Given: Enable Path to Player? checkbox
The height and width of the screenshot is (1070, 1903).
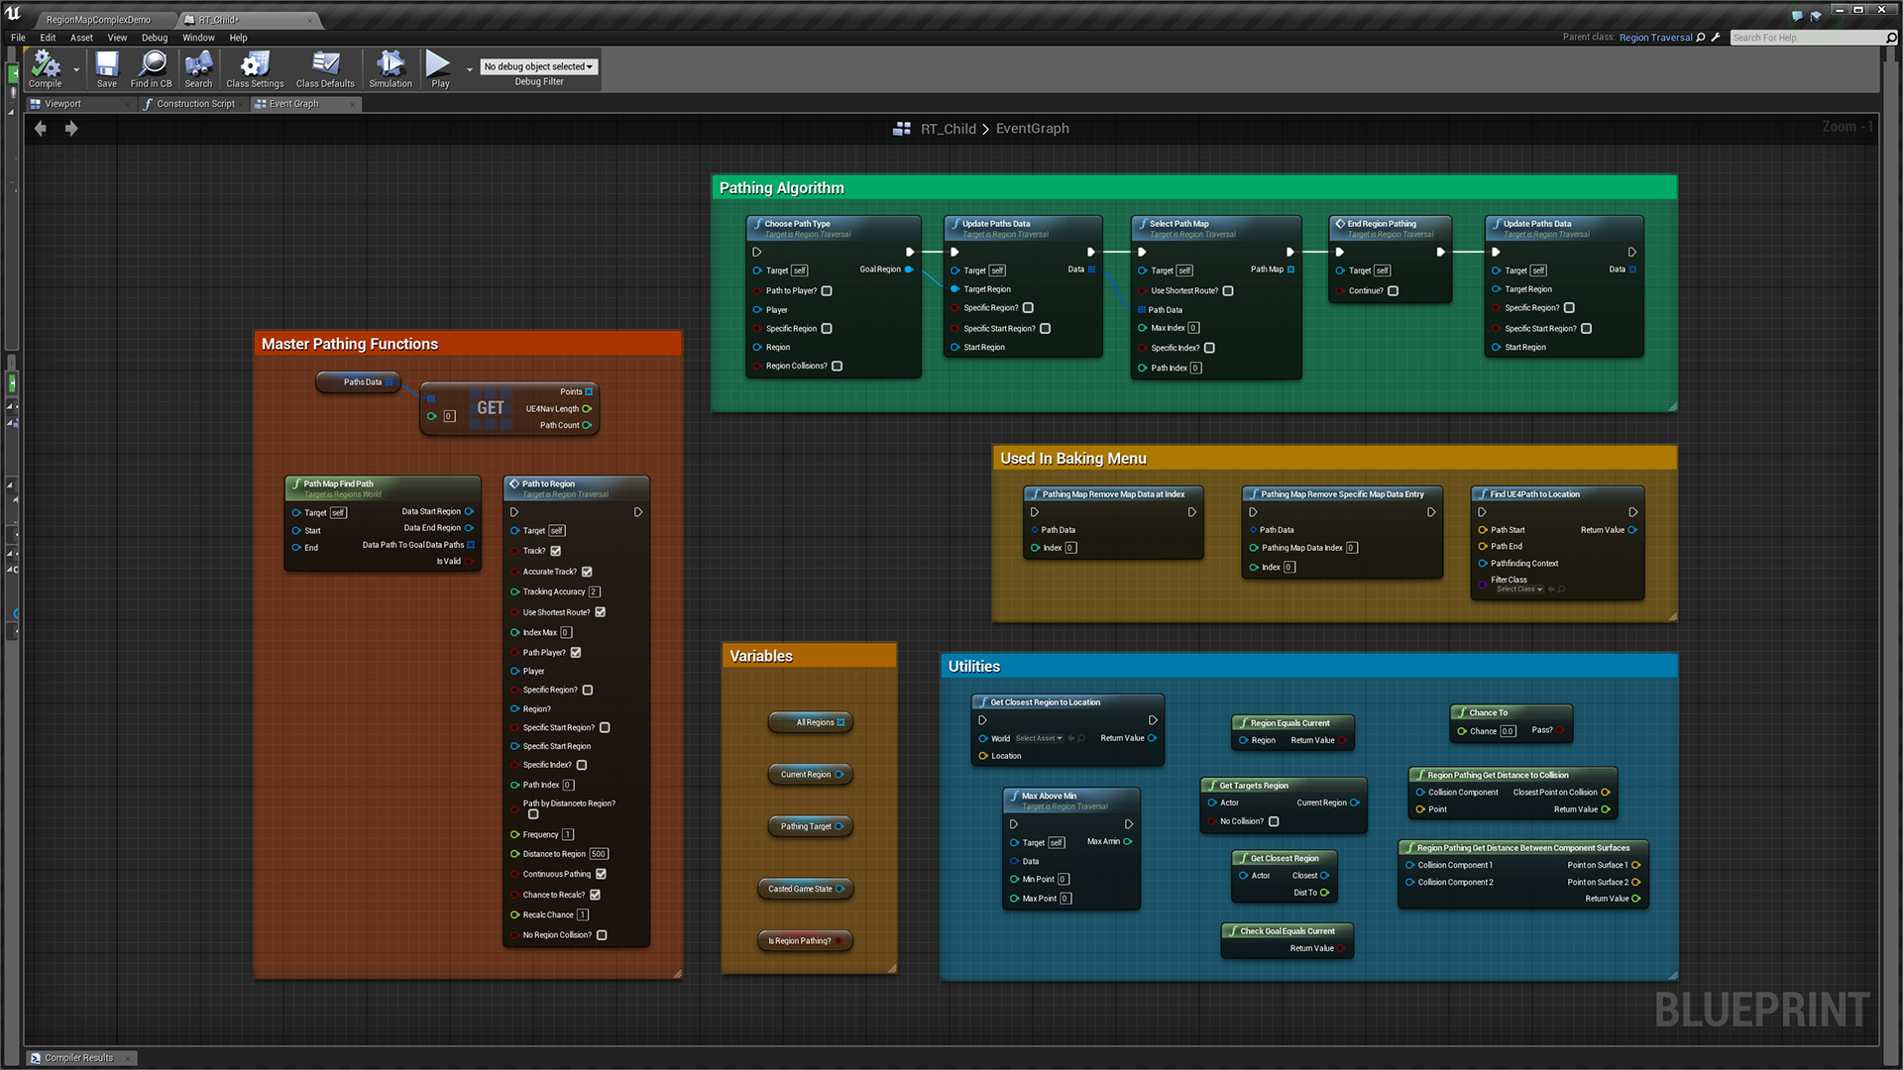Looking at the screenshot, I should [827, 291].
